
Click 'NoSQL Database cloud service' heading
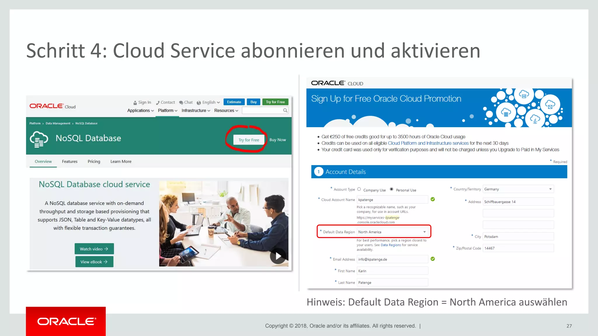click(x=94, y=184)
